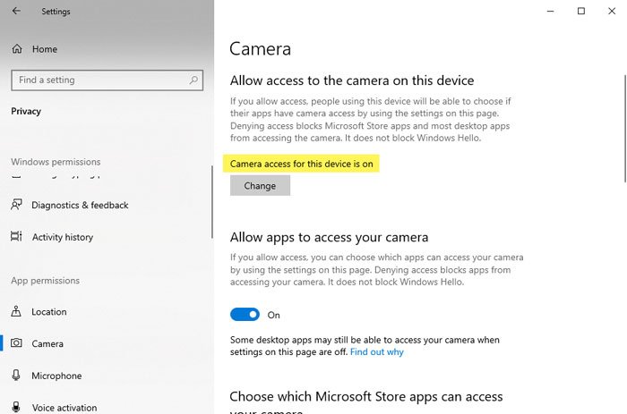The image size is (627, 414).
Task: Click the back arrow icon
Action: pyautogui.click(x=16, y=12)
